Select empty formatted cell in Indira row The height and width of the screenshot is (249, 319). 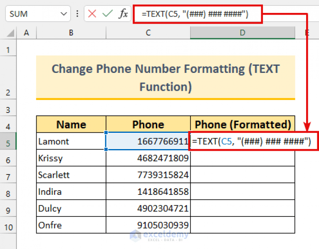click(x=242, y=191)
